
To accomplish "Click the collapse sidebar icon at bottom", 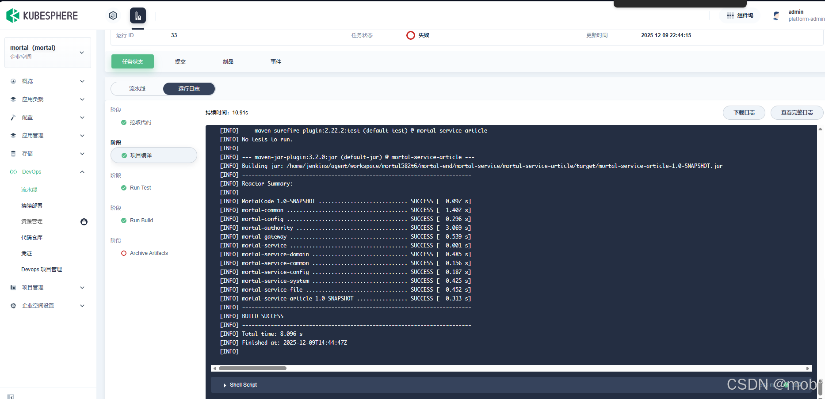I will (x=11, y=396).
